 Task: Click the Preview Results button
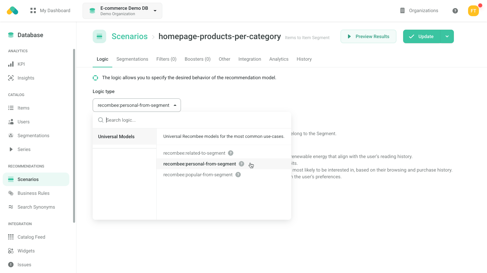(368, 36)
